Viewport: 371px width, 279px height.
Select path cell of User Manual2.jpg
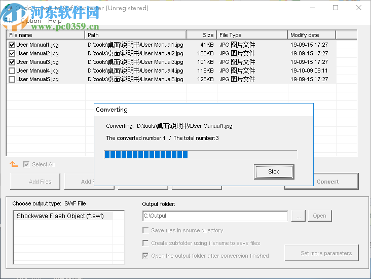point(135,54)
